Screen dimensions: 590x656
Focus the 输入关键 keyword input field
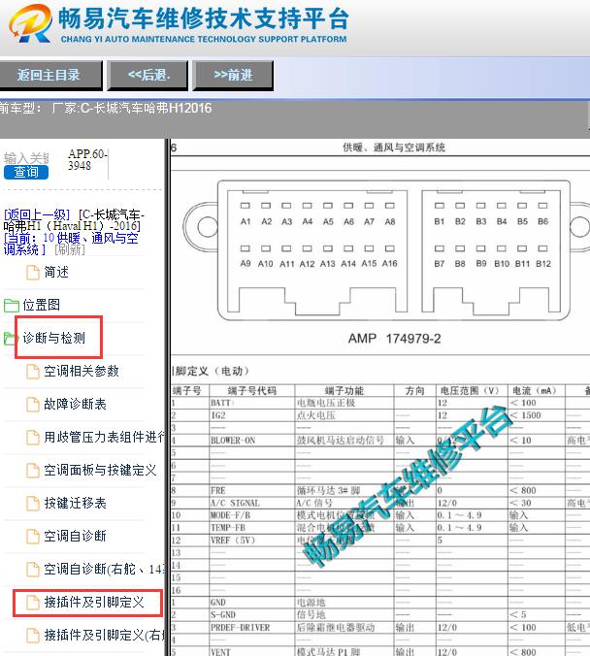pos(26,158)
